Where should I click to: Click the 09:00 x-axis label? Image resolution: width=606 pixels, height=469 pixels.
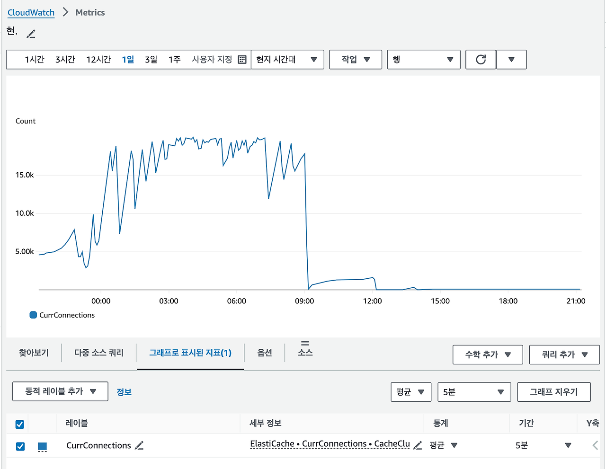(x=304, y=301)
